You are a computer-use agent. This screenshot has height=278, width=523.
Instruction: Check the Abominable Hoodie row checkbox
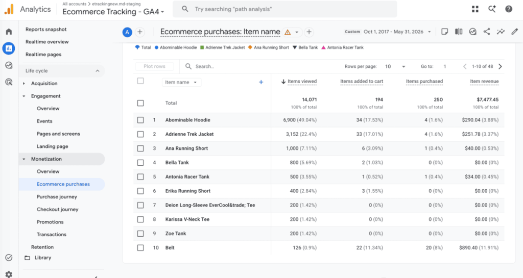[x=140, y=120]
